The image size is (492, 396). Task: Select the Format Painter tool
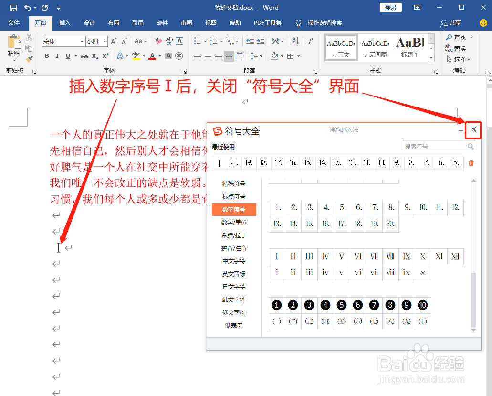pos(30,59)
